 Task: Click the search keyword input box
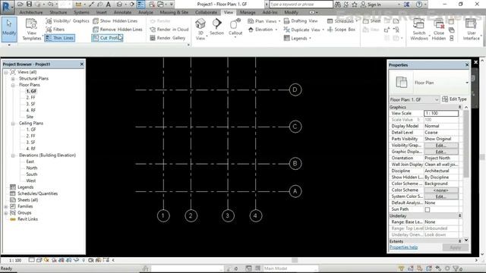(301, 5)
